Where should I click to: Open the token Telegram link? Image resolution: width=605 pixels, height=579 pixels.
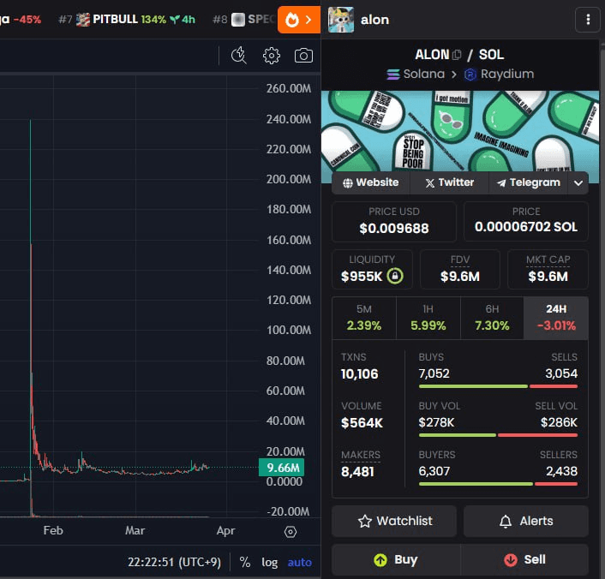[x=528, y=182]
